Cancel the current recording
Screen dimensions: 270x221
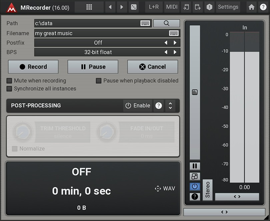point(152,67)
